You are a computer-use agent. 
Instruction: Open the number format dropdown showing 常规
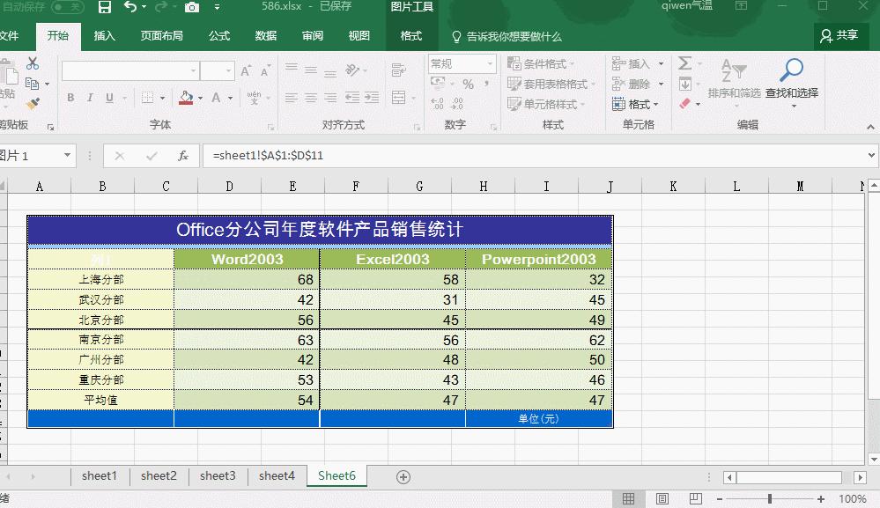[491, 63]
